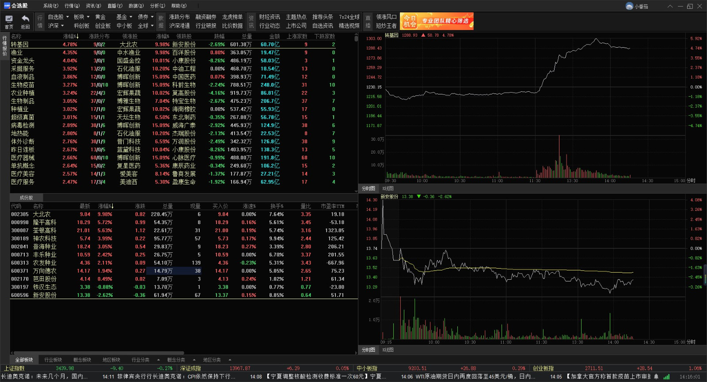
Task: Sort by 领涨股 column header
Action: click(x=130, y=37)
